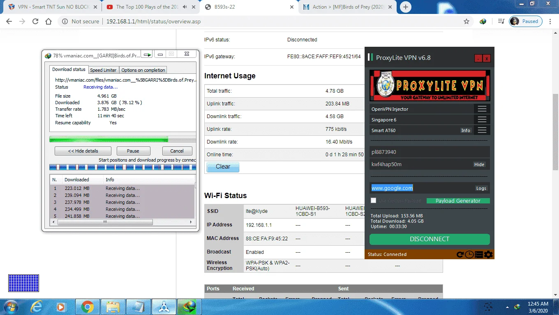Click the refresh arrow icon in ProxyLite
Screen dimensions: 559x315
[x=460, y=255]
